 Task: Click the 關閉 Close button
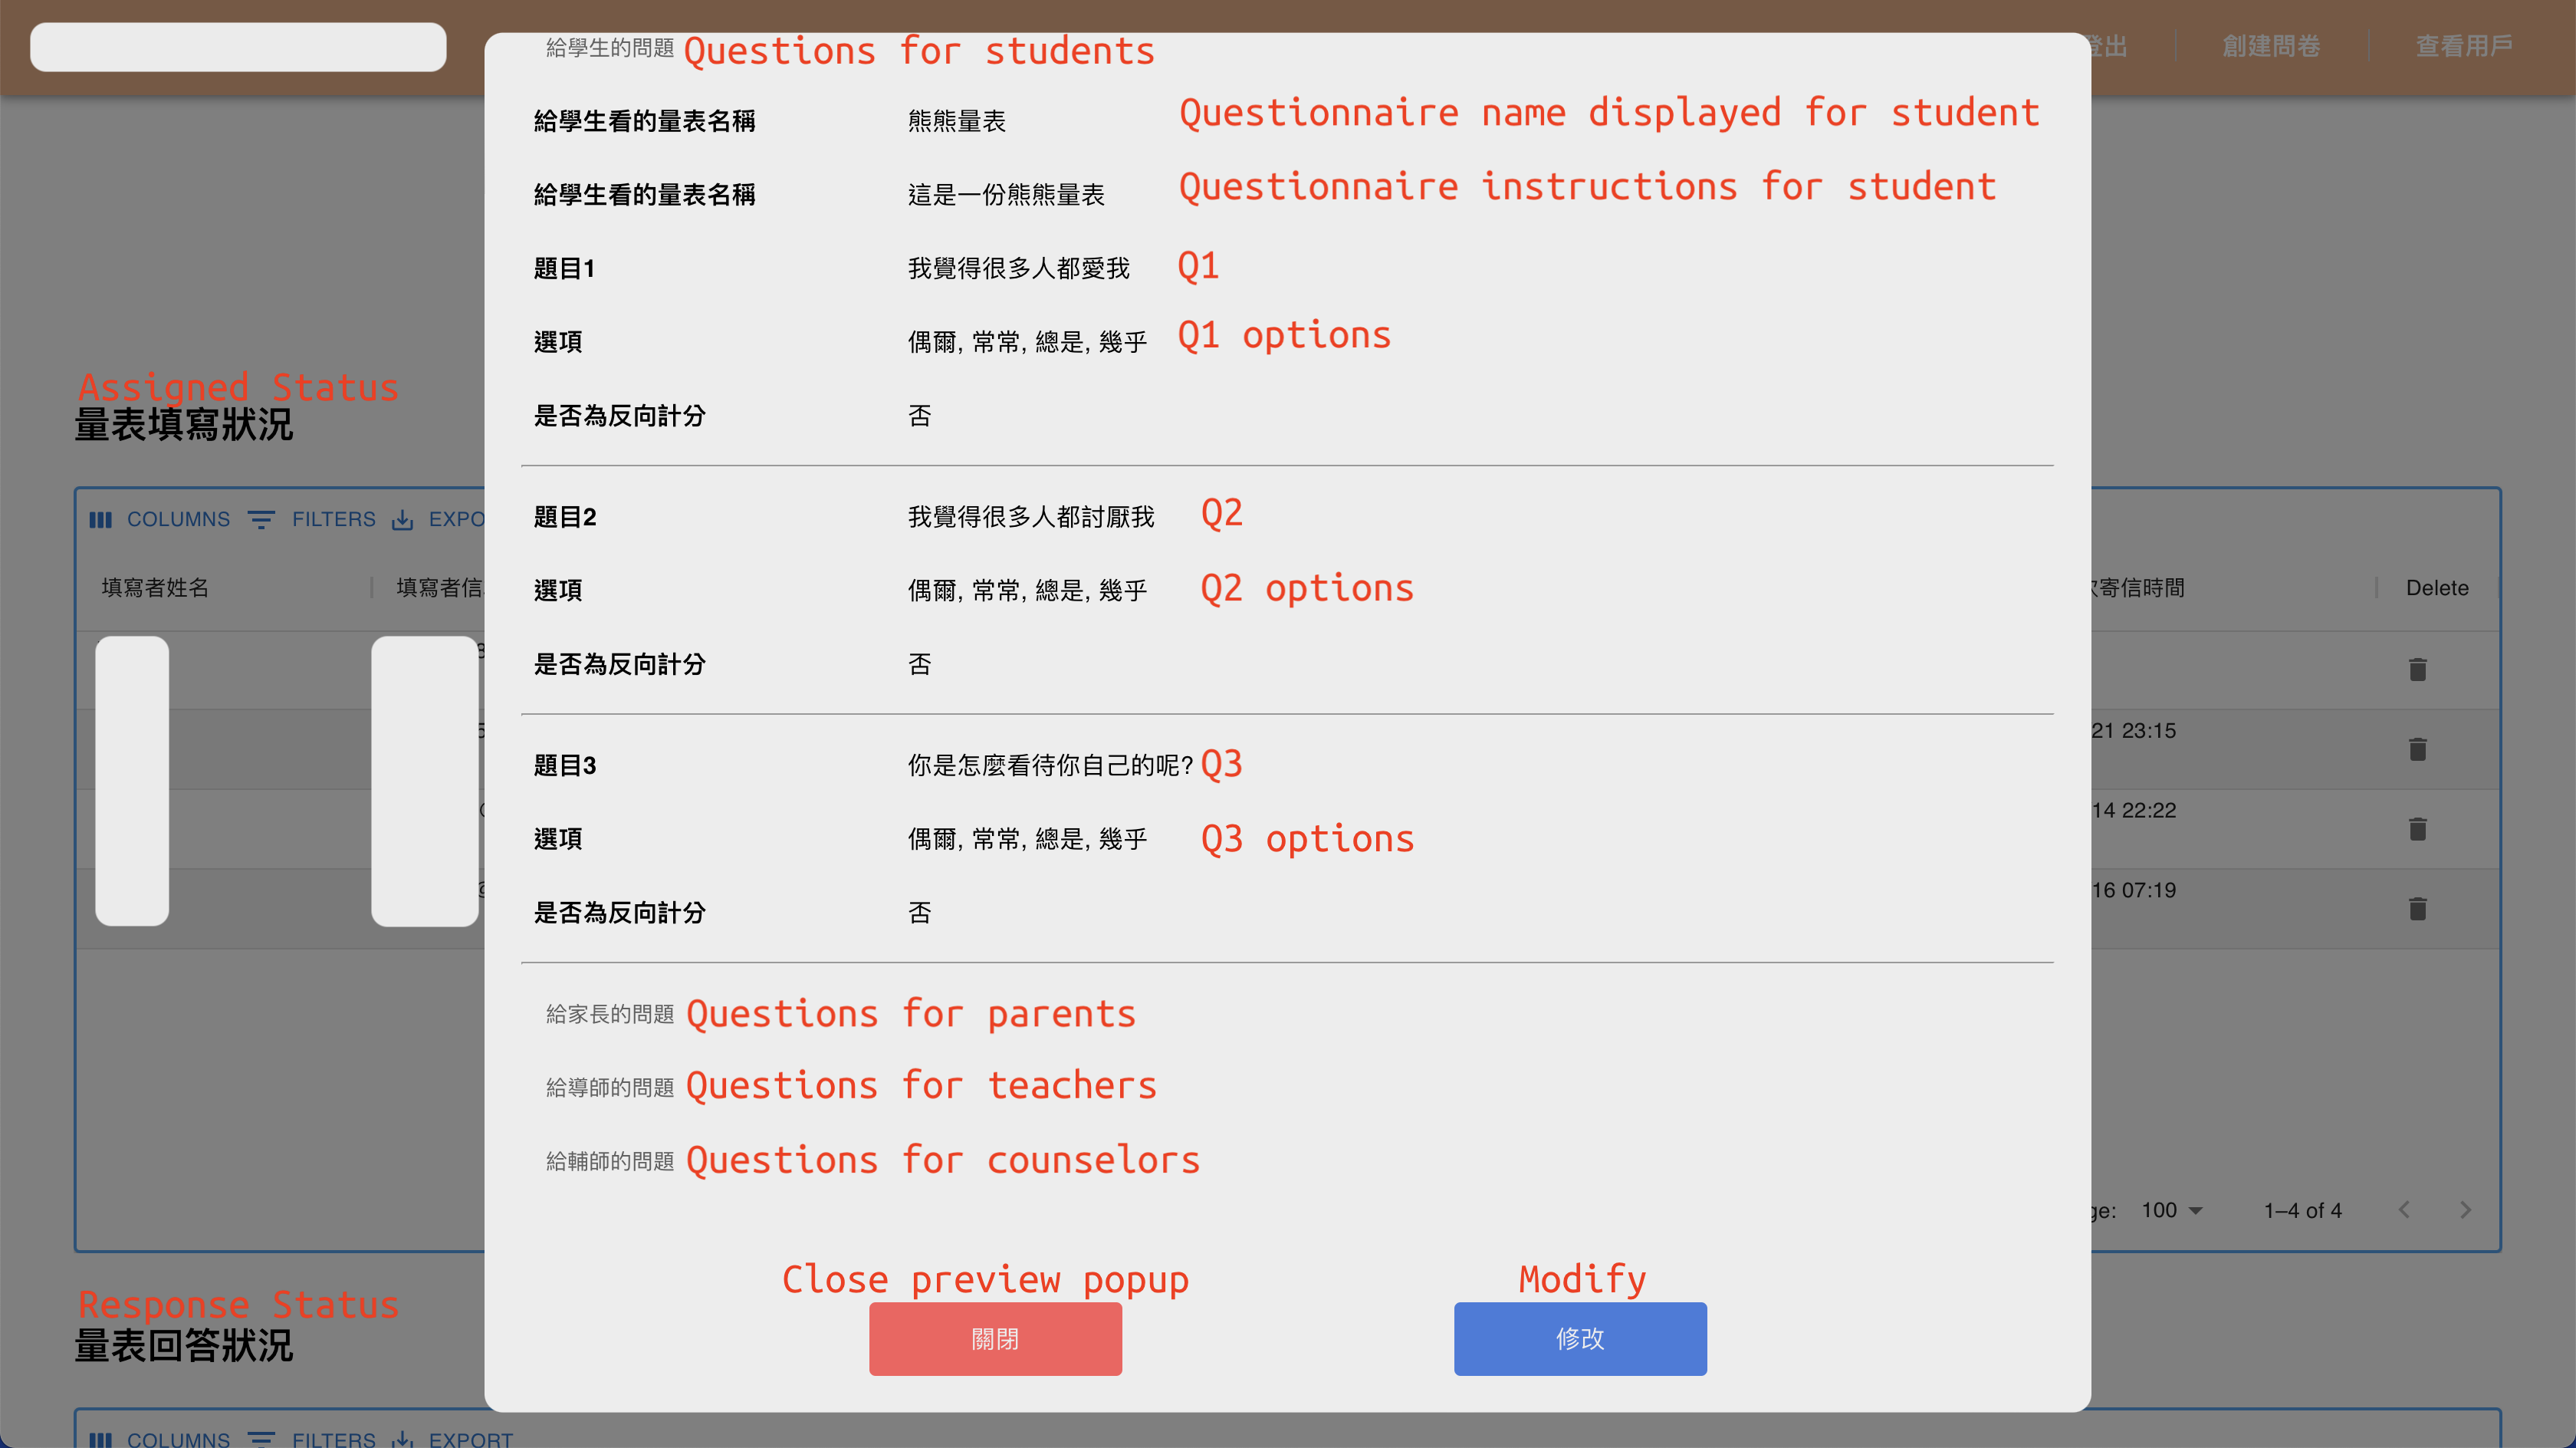pyautogui.click(x=994, y=1338)
